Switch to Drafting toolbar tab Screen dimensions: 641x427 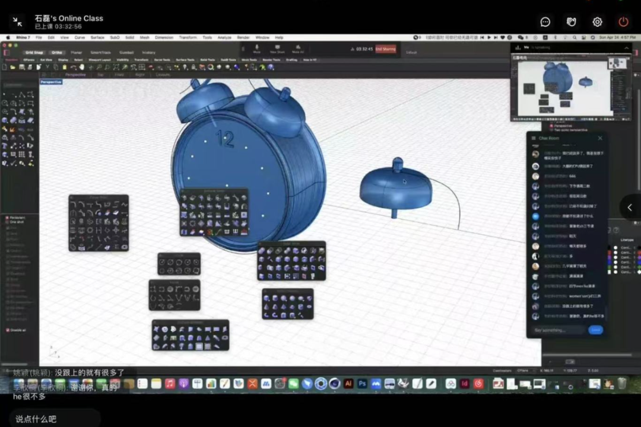[x=291, y=60]
